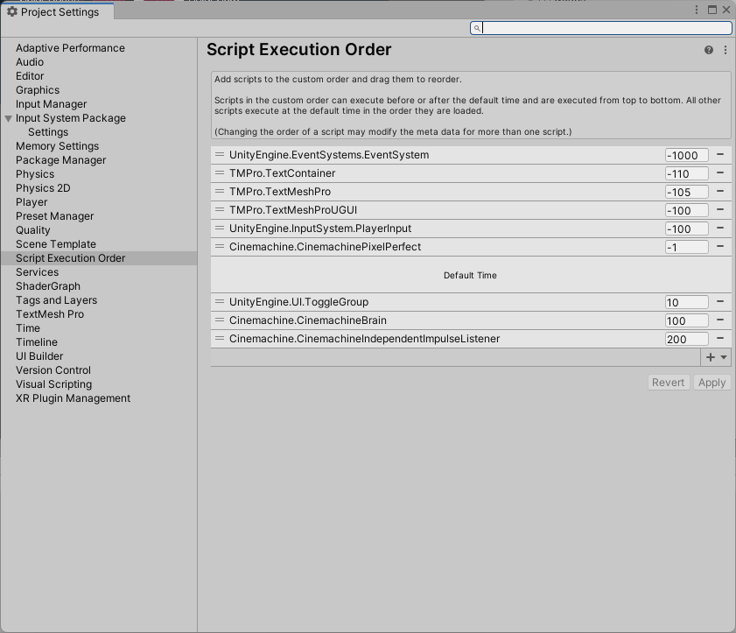This screenshot has width=736, height=633.
Task: Collapse the Input System Package tree node
Action: tap(8, 118)
